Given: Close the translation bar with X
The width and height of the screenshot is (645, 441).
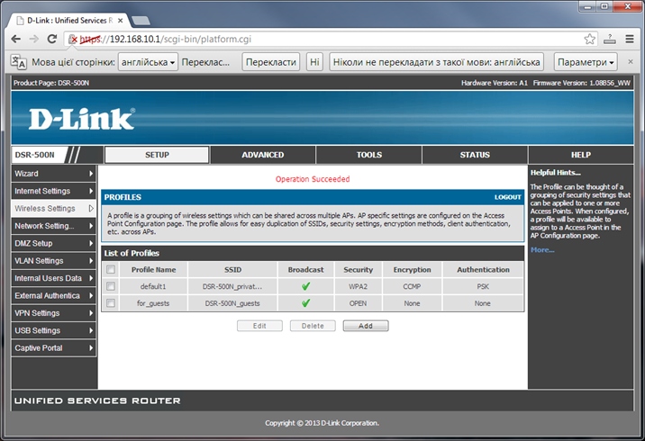Looking at the screenshot, I should point(632,62).
